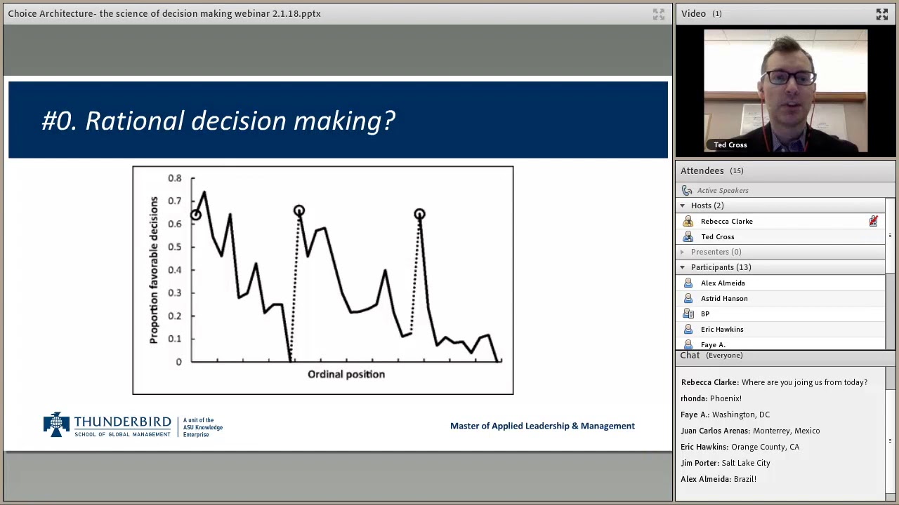
Task: Click BP's mobile participant icon
Action: (x=688, y=314)
